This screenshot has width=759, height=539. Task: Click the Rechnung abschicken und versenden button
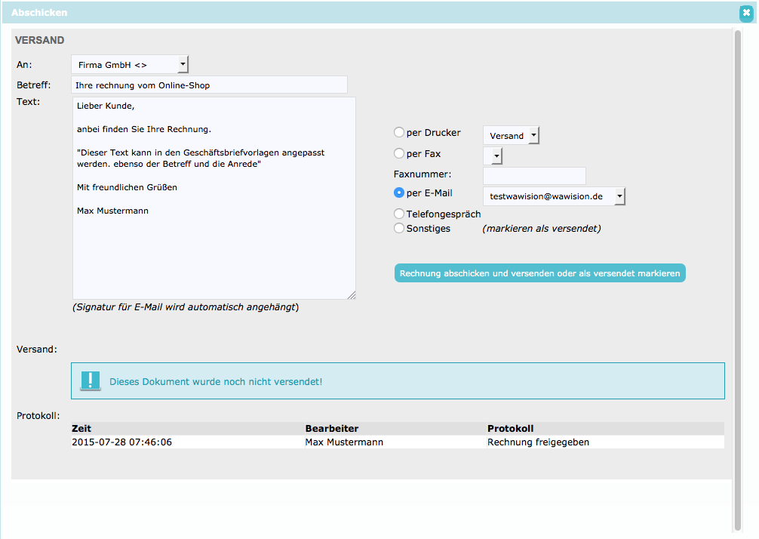coord(539,273)
